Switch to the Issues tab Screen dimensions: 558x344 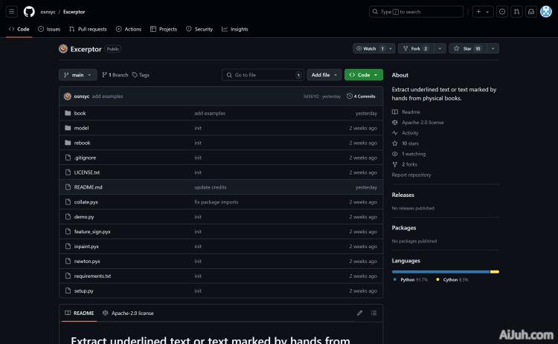pos(49,29)
